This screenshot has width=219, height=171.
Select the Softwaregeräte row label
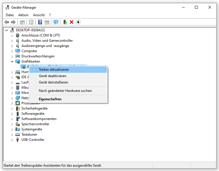[x=33, y=114]
